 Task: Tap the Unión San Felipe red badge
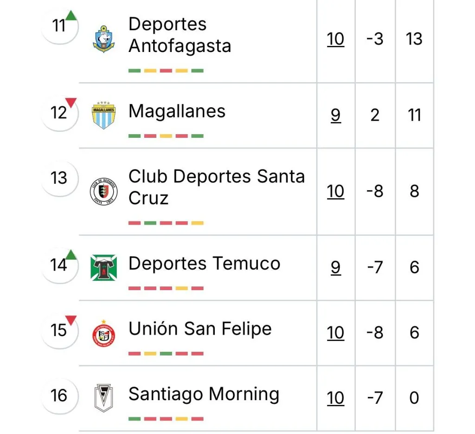[103, 333]
